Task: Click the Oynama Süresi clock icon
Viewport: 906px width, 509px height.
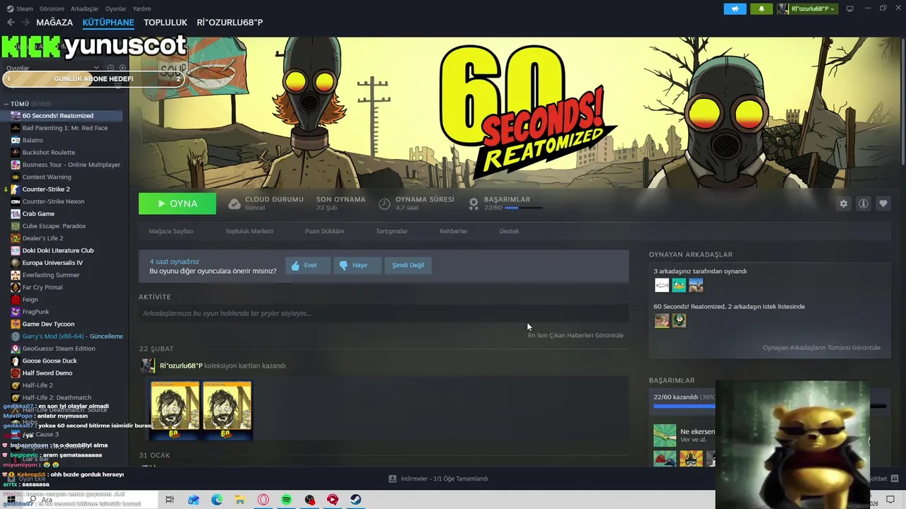Action: tap(384, 204)
